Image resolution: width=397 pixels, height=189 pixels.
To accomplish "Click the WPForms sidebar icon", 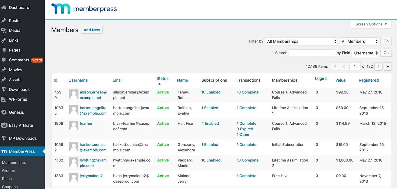I will pyautogui.click(x=4, y=99).
